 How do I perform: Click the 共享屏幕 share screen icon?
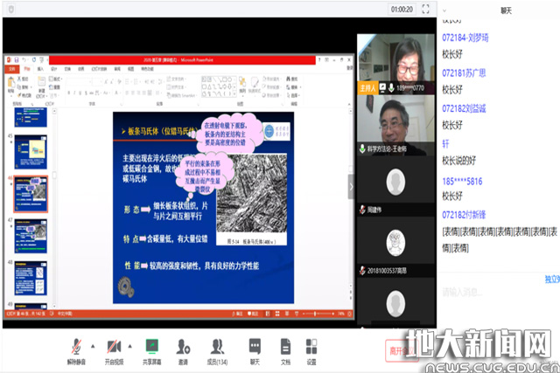[x=151, y=347]
